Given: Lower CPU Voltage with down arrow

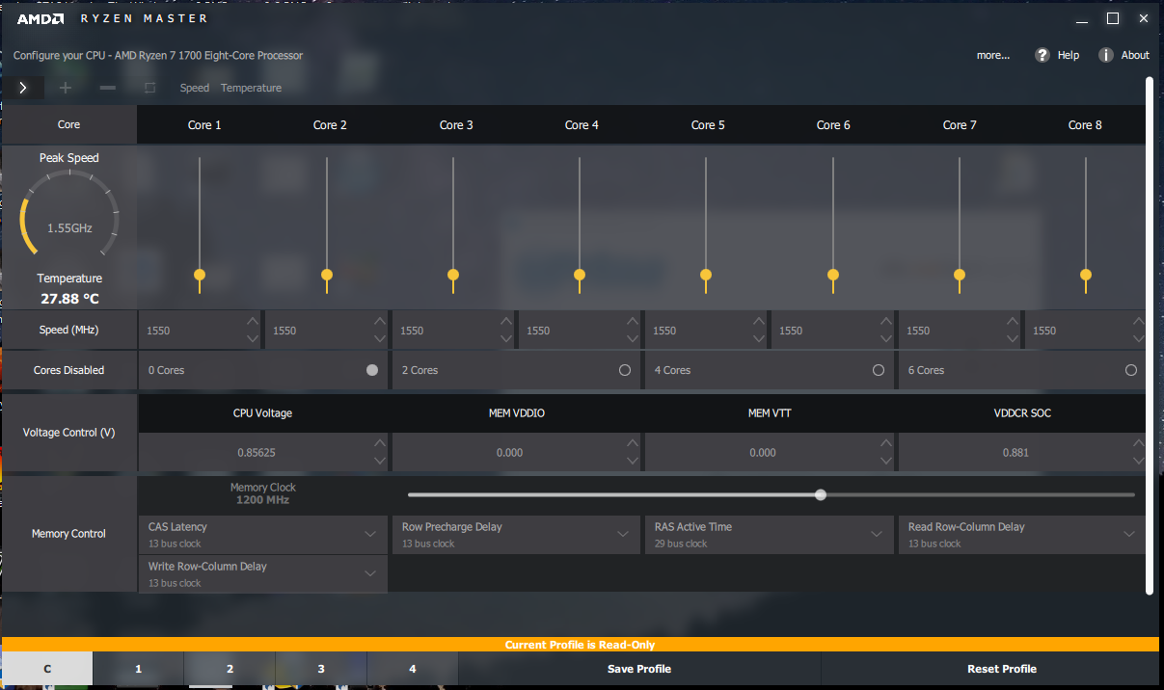Looking at the screenshot, I should 379,461.
